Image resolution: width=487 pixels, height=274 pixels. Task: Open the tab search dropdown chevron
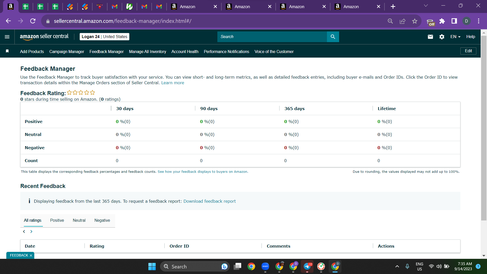(x=426, y=6)
